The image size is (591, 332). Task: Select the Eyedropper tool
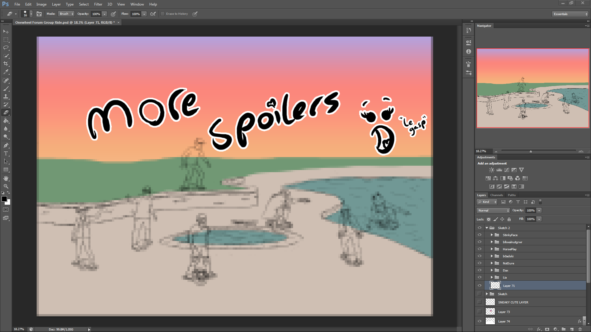click(x=6, y=72)
